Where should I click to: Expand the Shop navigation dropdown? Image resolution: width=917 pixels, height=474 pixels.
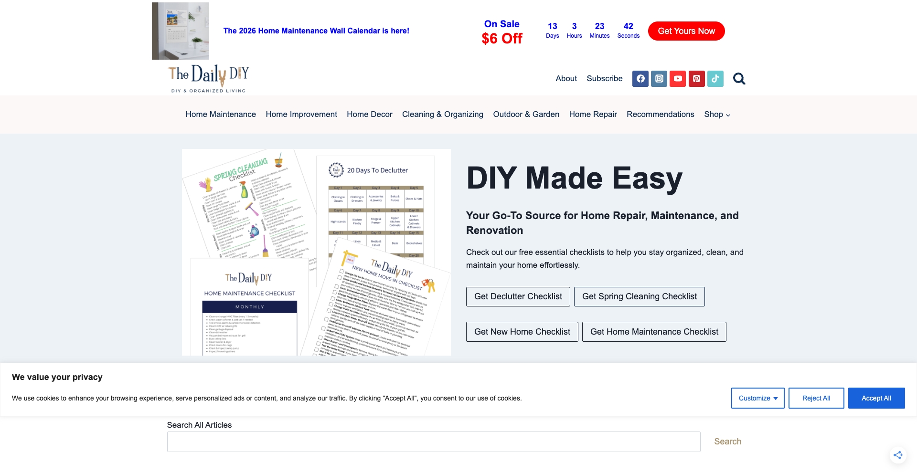[716, 114]
